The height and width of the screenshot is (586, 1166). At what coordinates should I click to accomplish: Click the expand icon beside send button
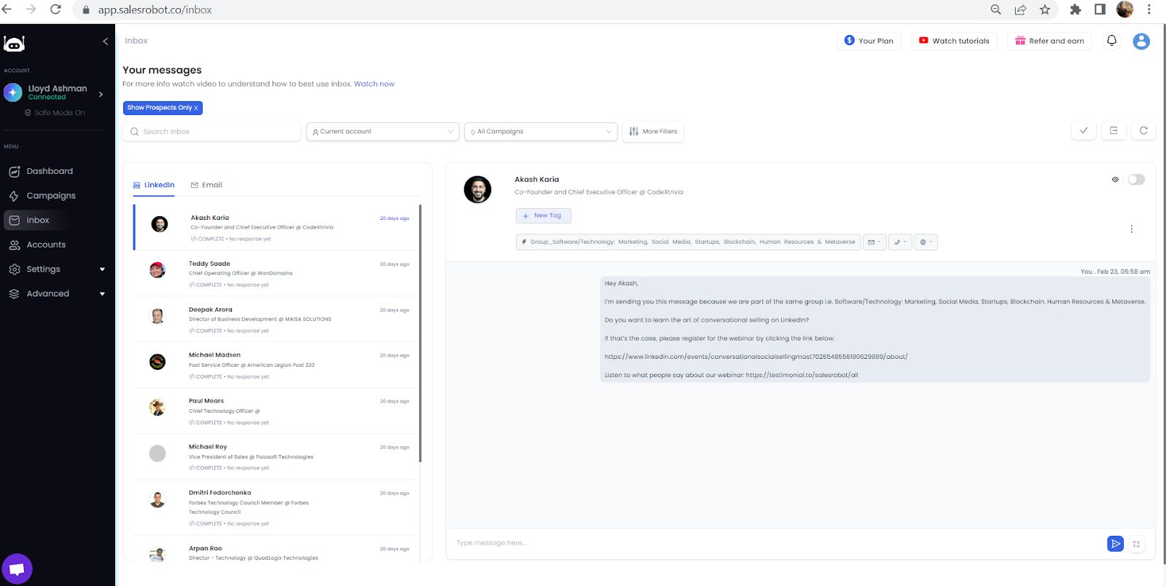coord(1136,544)
